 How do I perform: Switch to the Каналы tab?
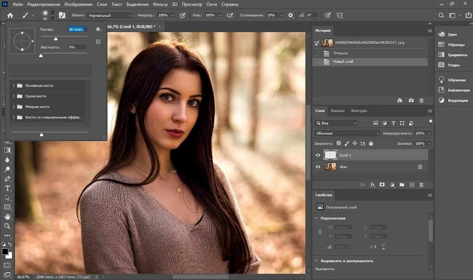coord(337,111)
